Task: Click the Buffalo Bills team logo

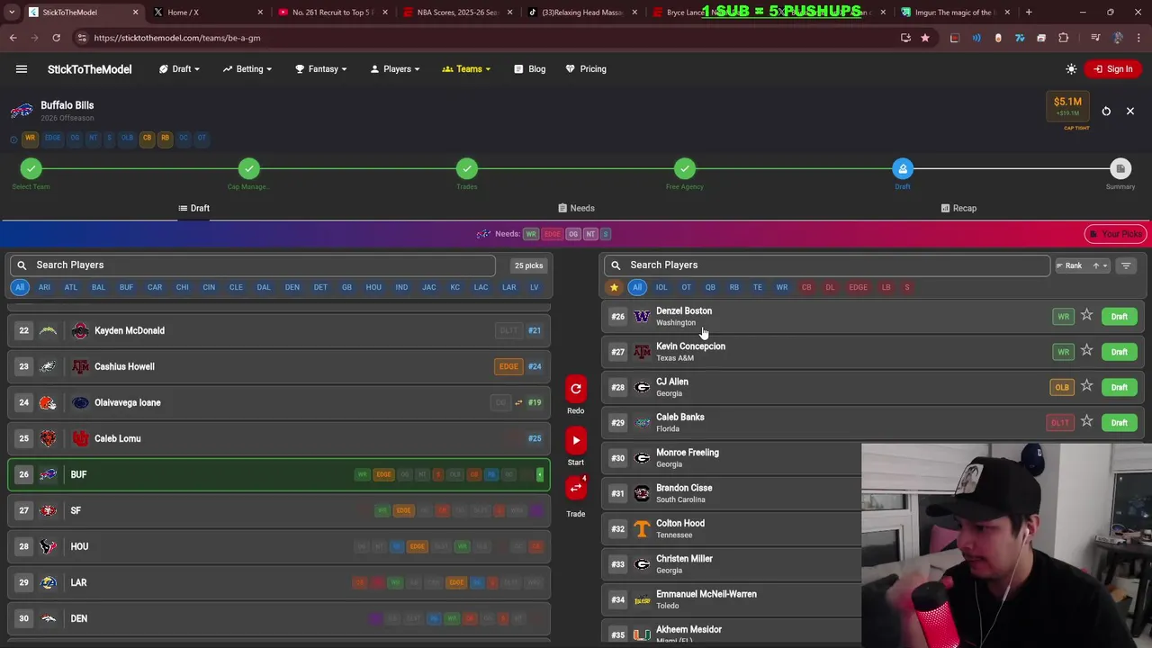Action: click(x=22, y=111)
